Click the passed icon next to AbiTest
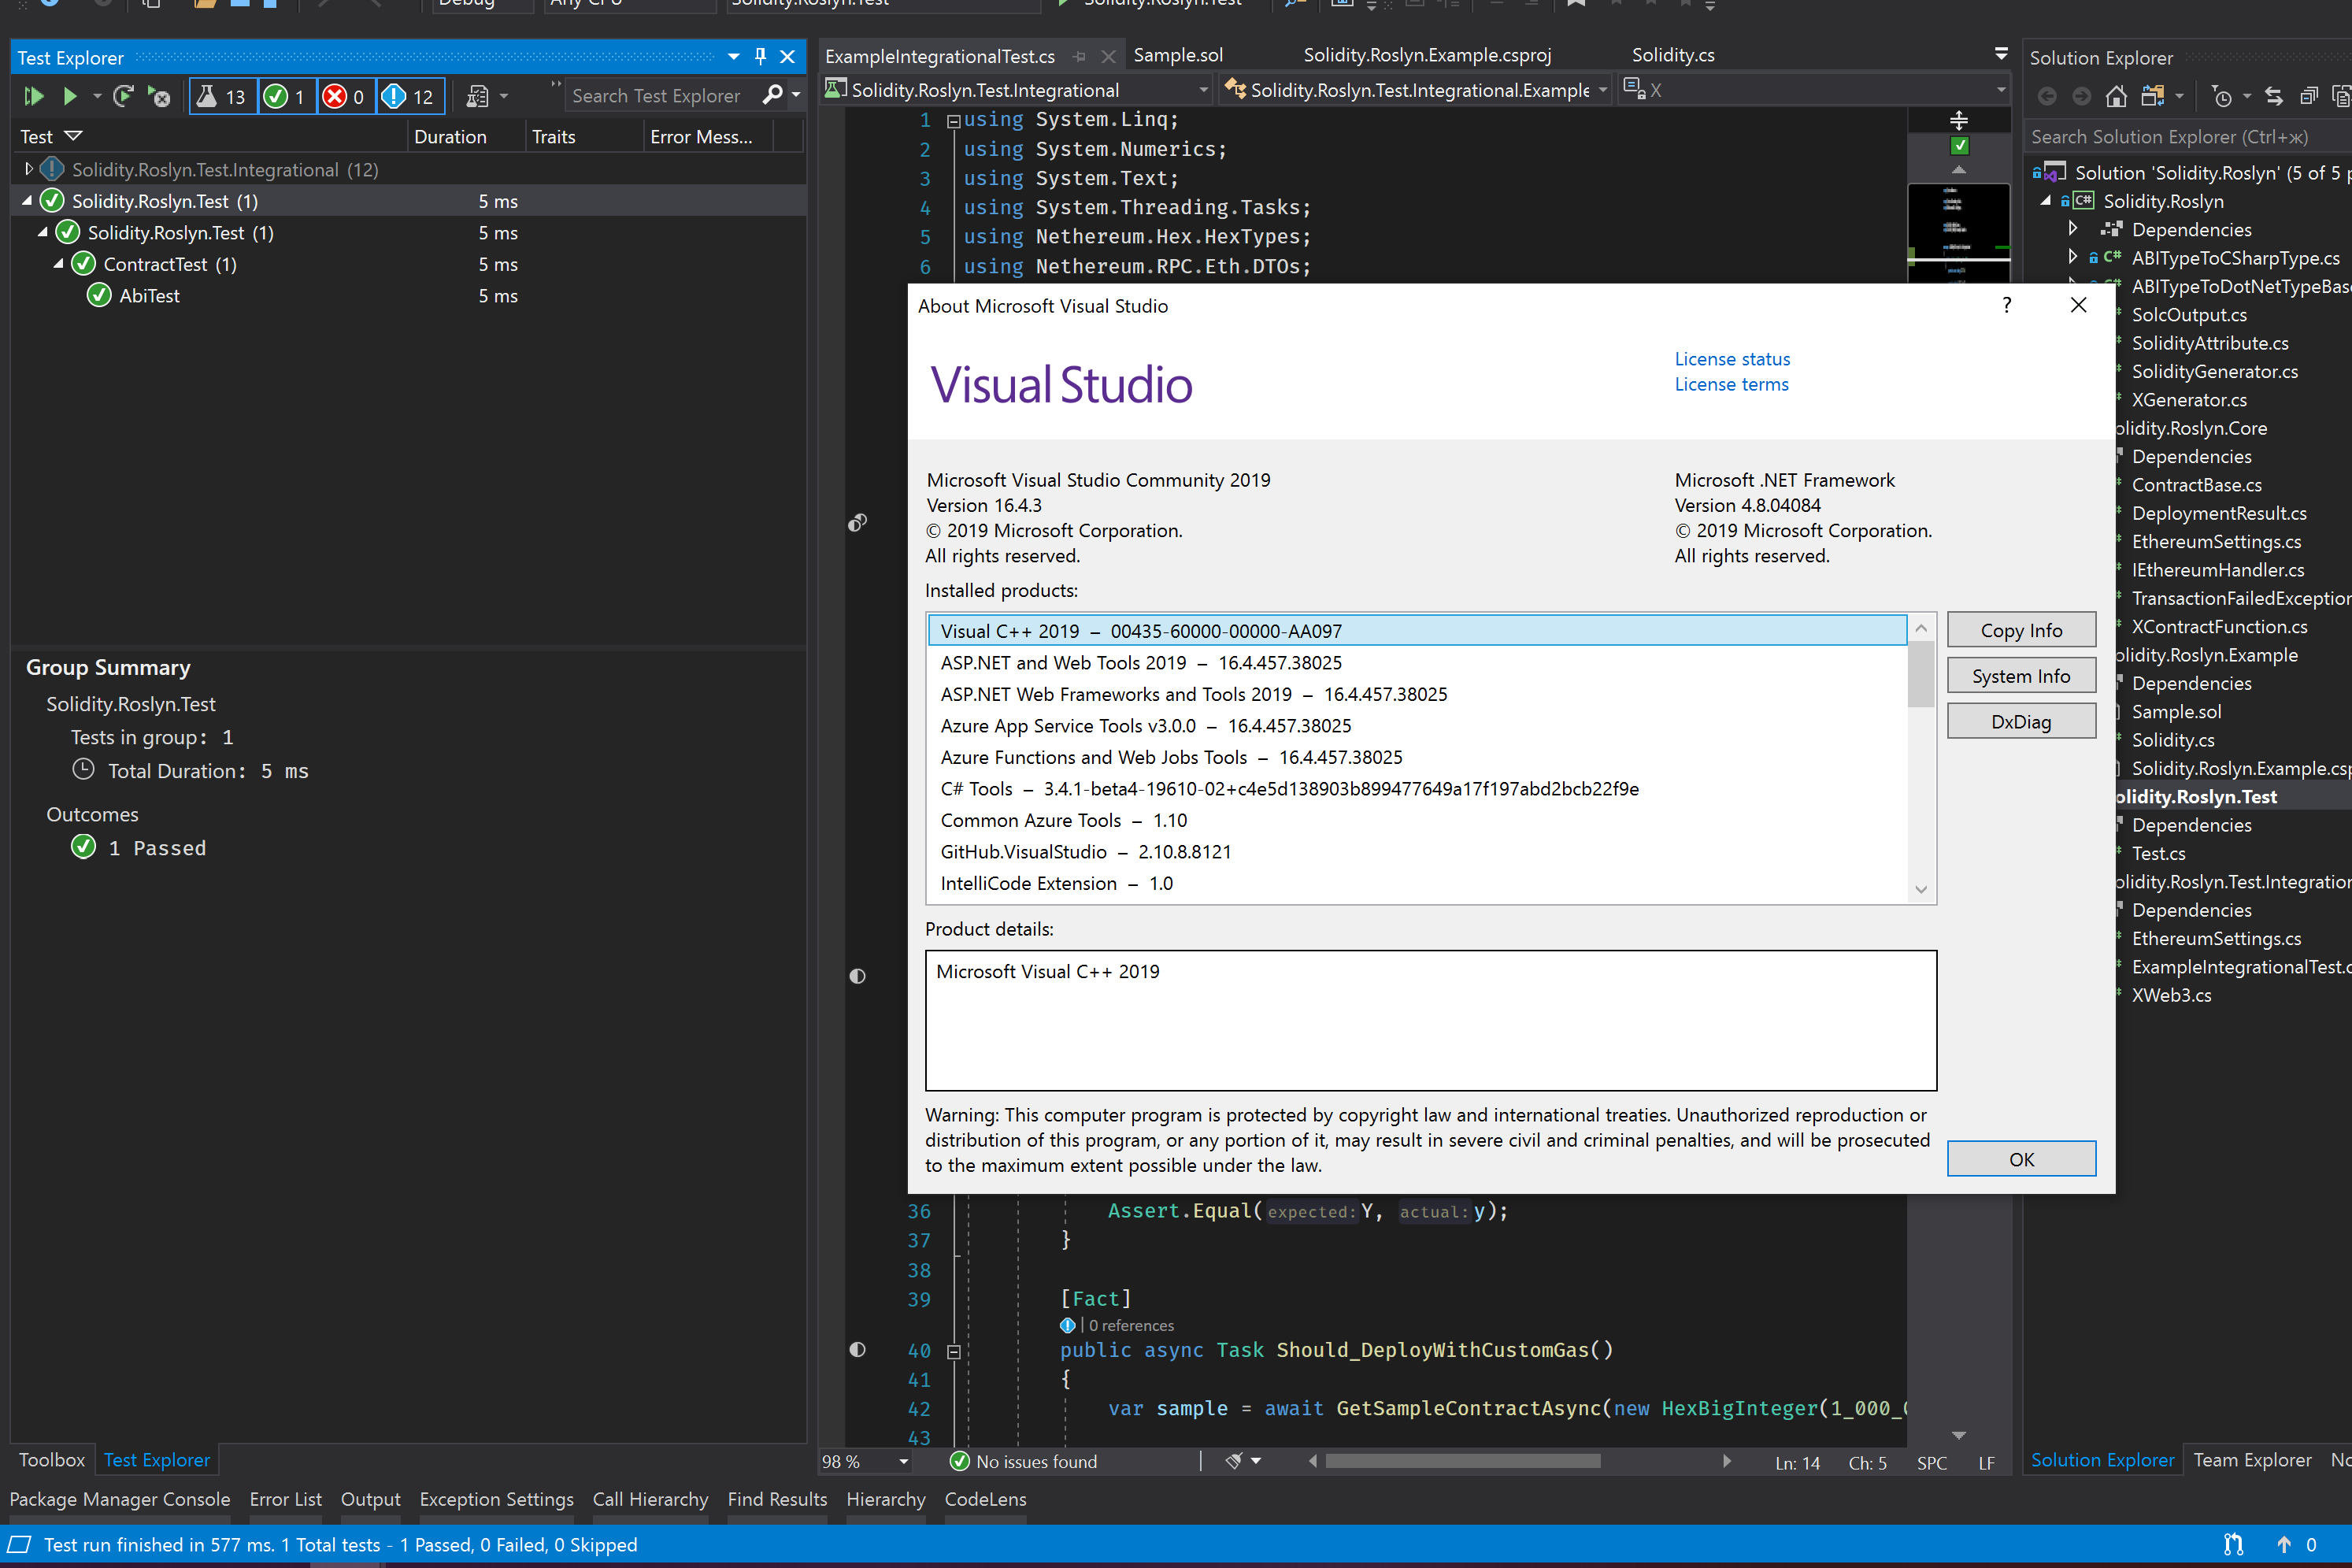 click(99, 295)
